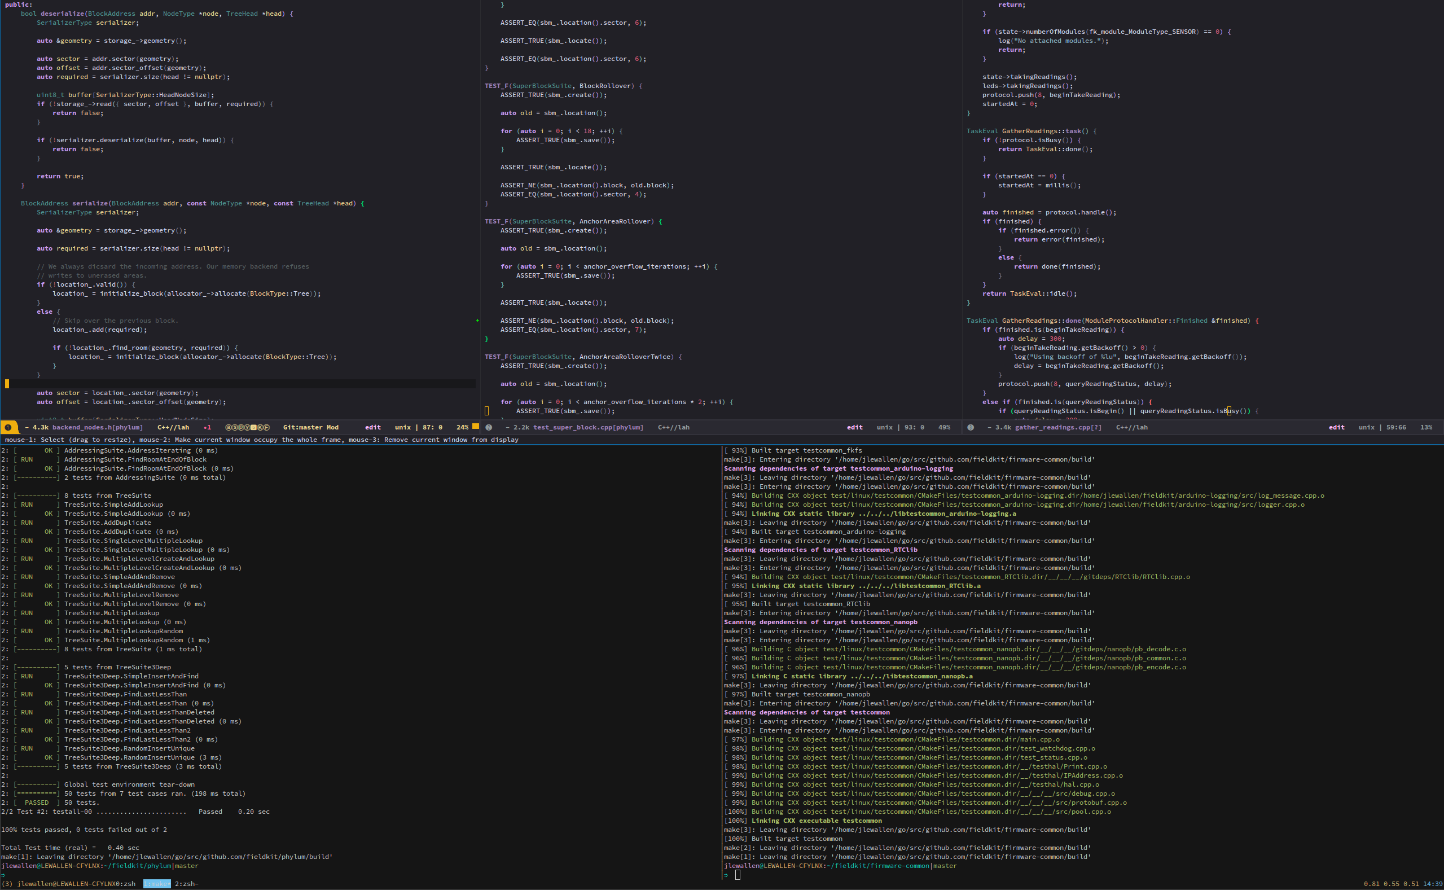This screenshot has height=890, width=1444.
Task: Click the orange cursor block in left editor
Action: tap(7, 384)
